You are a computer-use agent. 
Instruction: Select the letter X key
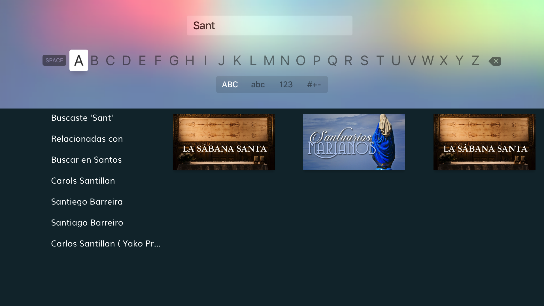[x=444, y=60]
